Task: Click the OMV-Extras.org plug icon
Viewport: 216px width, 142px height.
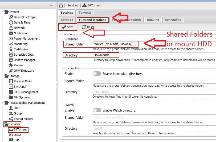Action: (11, 71)
